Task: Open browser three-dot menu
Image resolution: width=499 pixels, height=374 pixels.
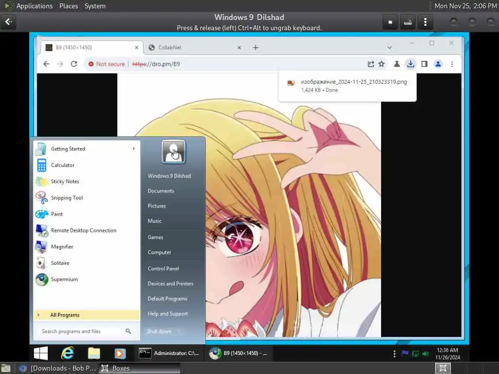Action: click(452, 64)
